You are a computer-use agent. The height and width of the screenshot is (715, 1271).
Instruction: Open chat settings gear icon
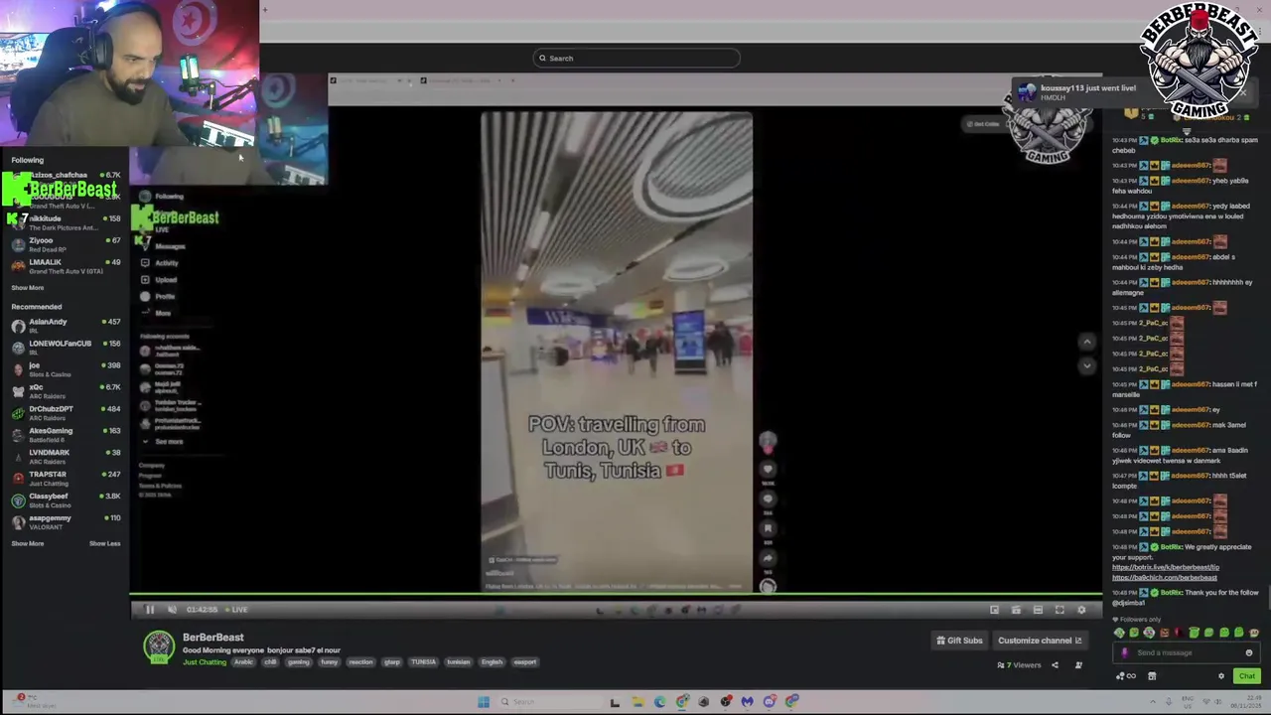[x=1221, y=676]
